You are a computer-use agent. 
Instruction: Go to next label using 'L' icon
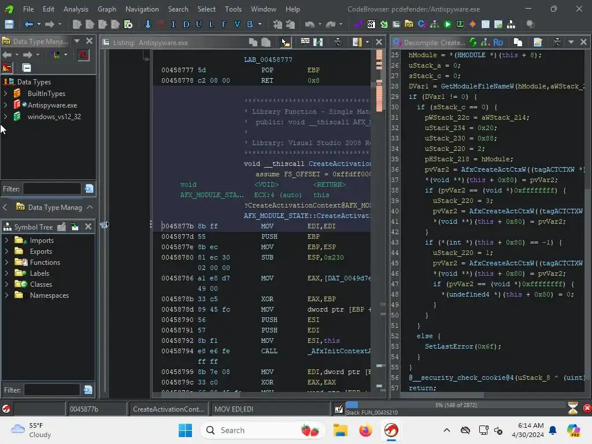pos(212,24)
